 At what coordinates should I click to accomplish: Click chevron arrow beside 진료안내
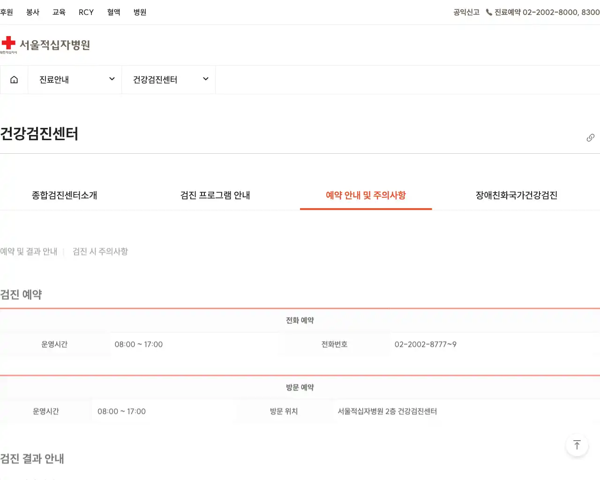[x=112, y=79]
